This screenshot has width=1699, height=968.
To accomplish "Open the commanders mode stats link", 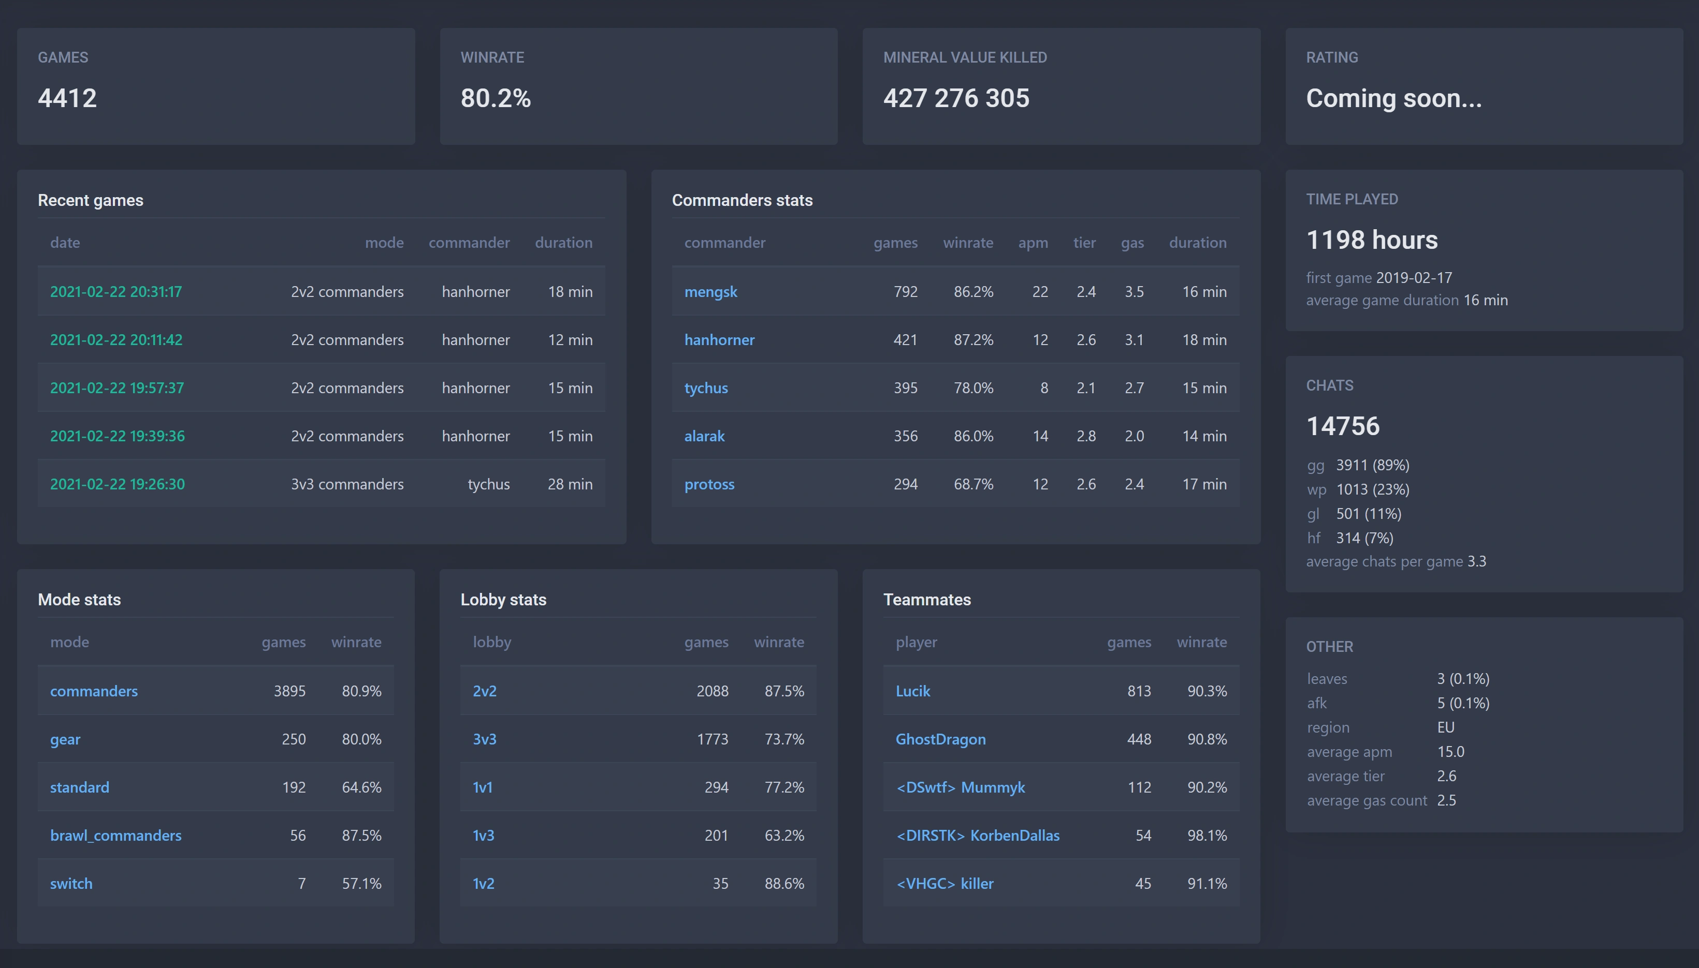I will coord(94,691).
